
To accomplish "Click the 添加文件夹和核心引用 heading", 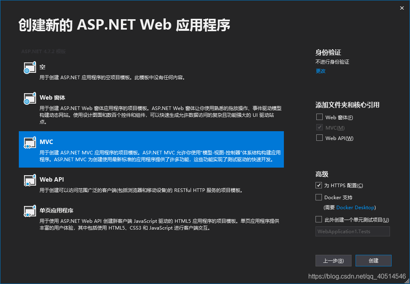I will [347, 105].
